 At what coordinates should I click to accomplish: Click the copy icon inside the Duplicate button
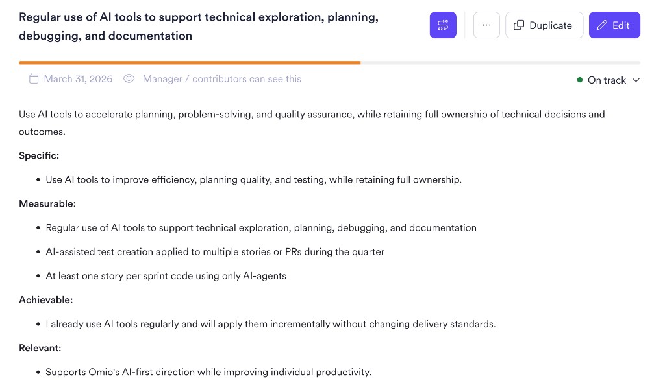click(x=520, y=25)
